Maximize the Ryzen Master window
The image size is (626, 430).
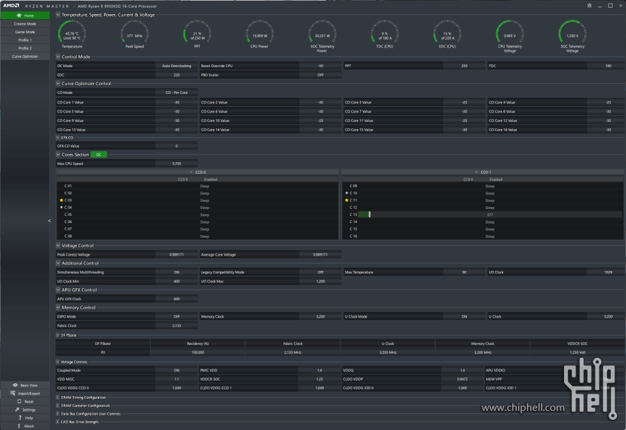click(610, 6)
